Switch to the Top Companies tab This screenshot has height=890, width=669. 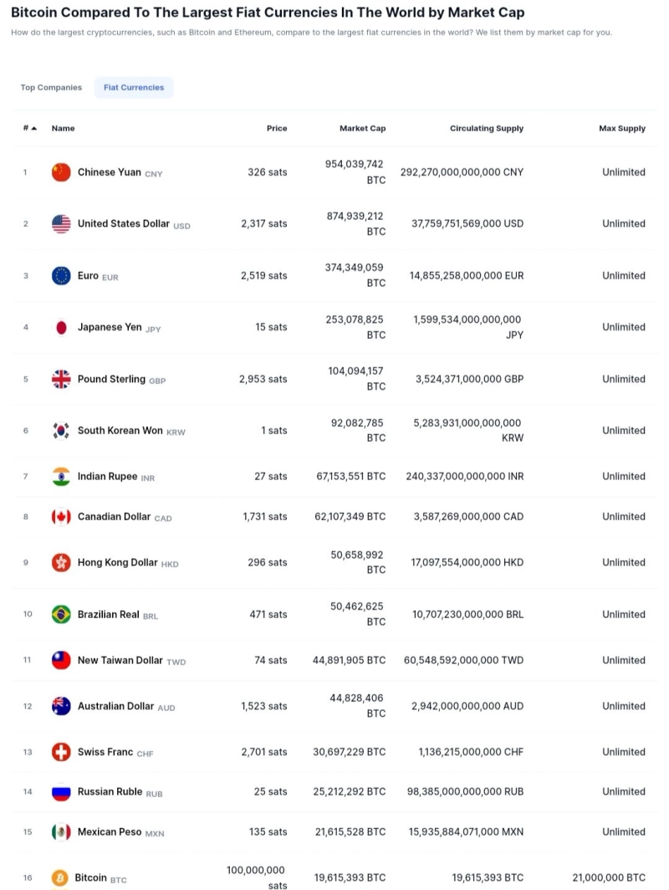click(x=51, y=88)
